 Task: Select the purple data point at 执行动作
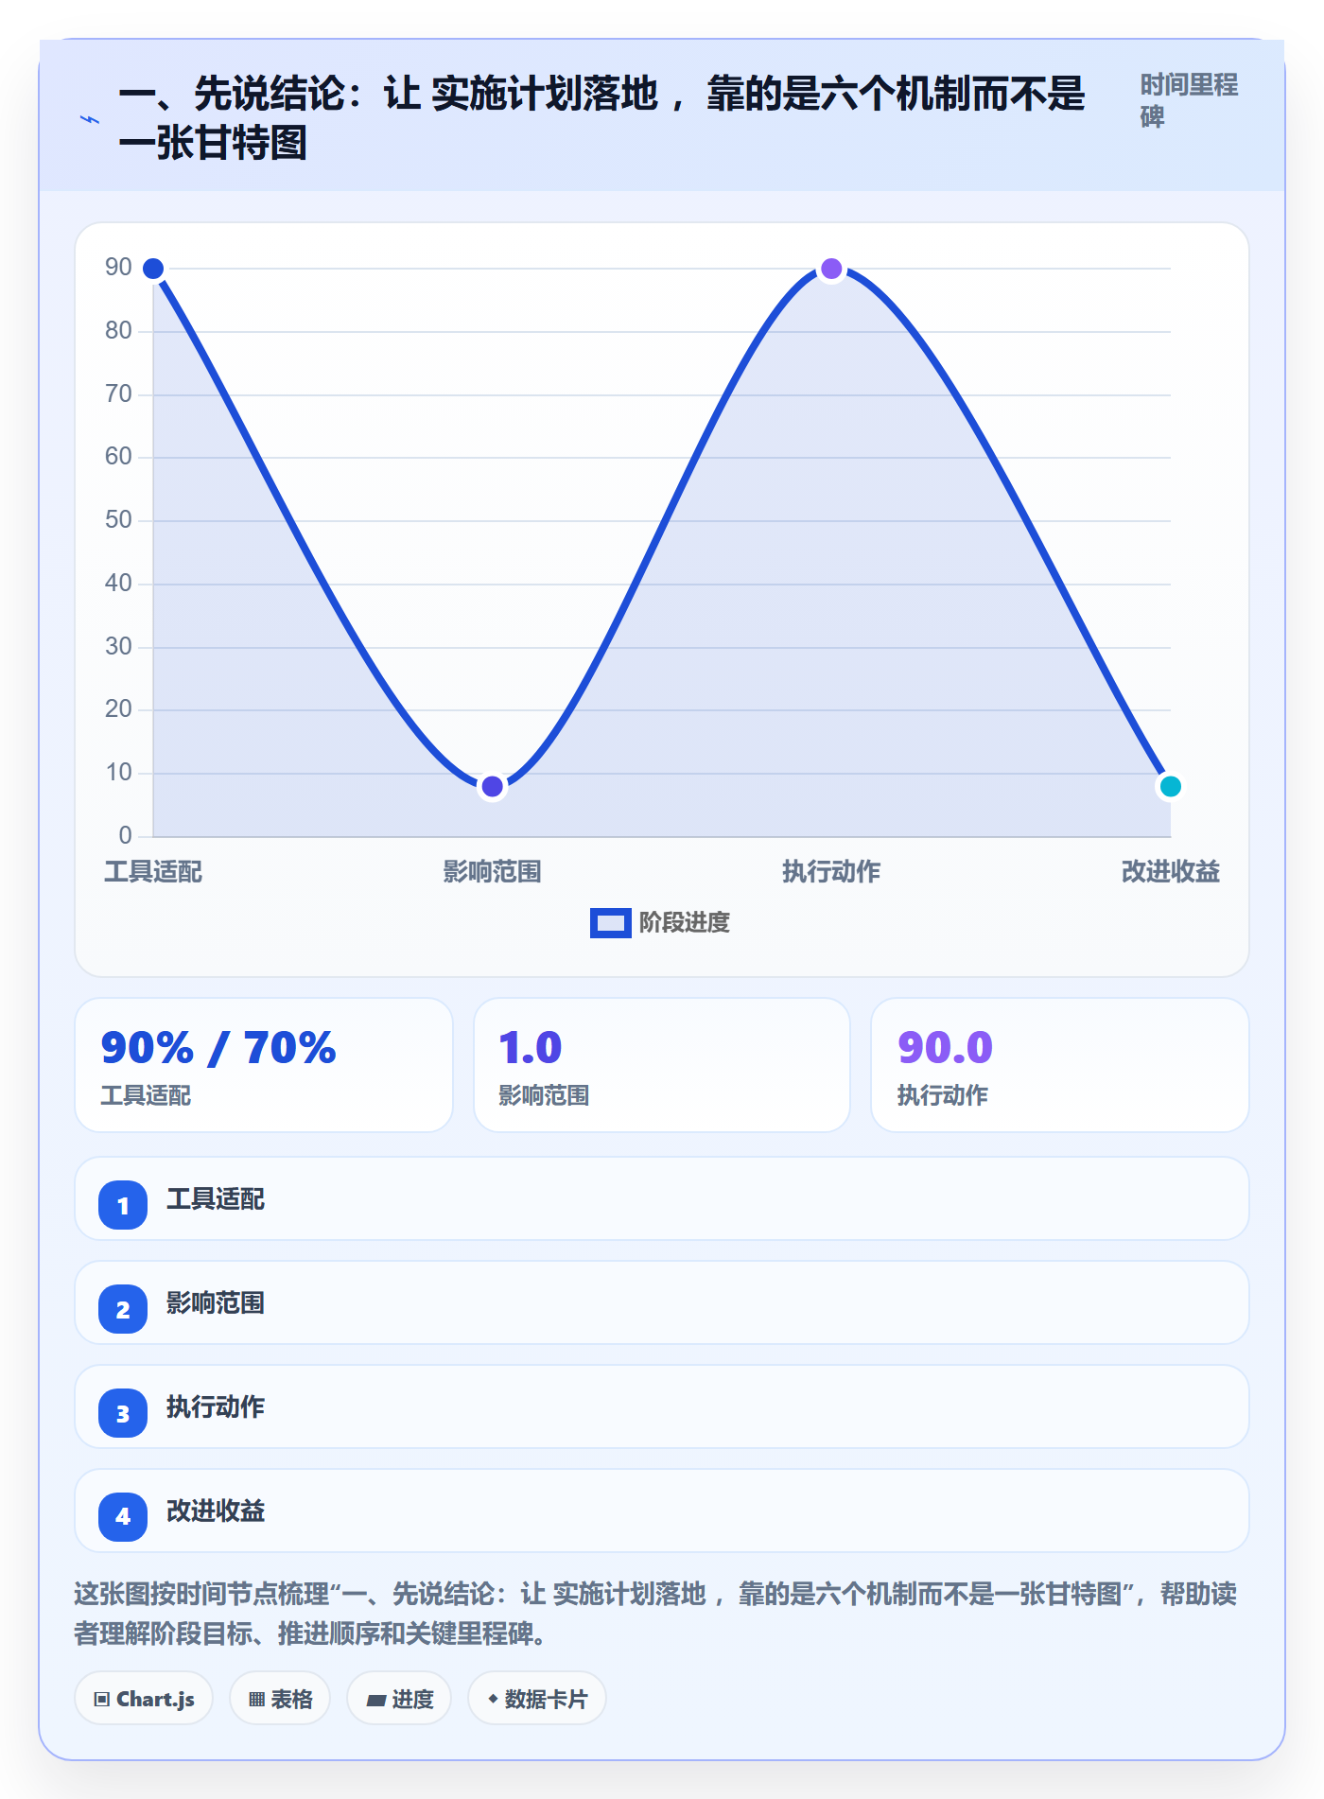[831, 269]
